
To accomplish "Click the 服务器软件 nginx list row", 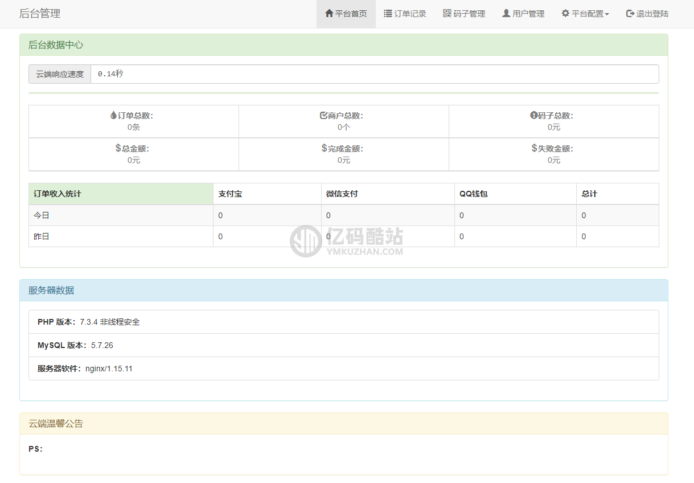I will click(344, 369).
